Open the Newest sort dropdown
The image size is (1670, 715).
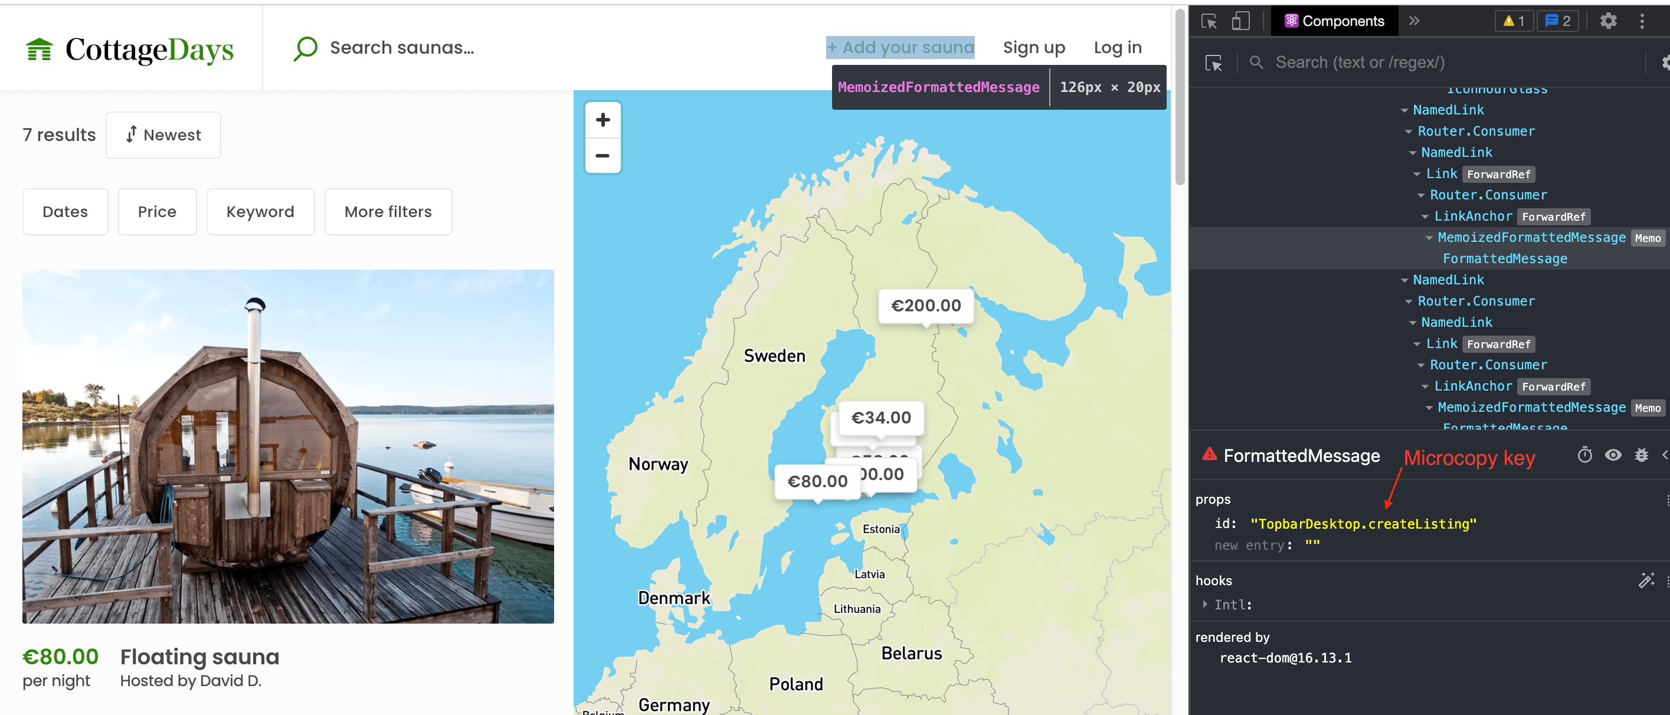[x=163, y=135]
